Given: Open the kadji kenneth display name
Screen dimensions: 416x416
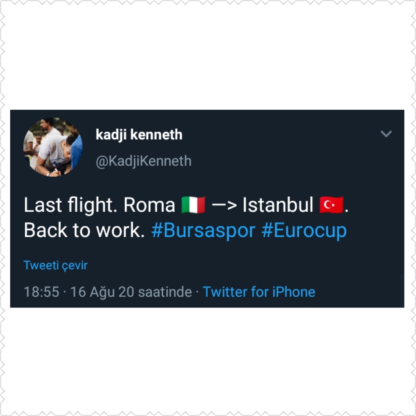Looking at the screenshot, I should coord(139,134).
